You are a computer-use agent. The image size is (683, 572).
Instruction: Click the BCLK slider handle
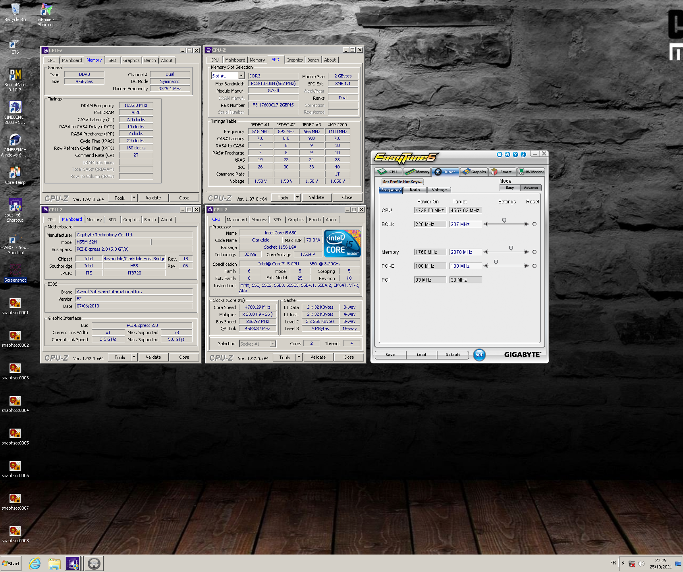(504, 220)
